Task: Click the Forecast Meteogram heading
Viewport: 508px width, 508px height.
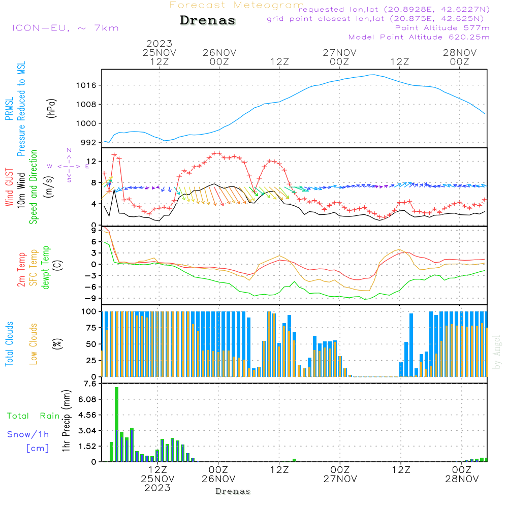Action: pyautogui.click(x=237, y=5)
